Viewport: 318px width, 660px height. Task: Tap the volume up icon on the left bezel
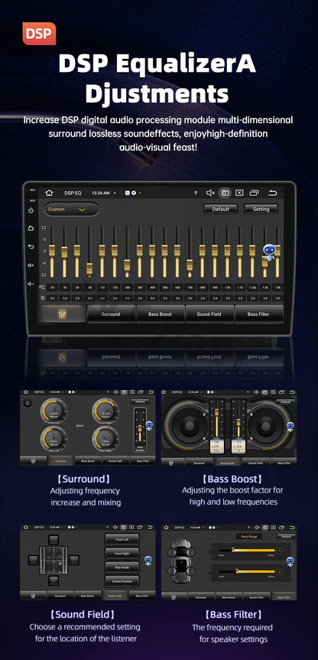pyautogui.click(x=31, y=265)
